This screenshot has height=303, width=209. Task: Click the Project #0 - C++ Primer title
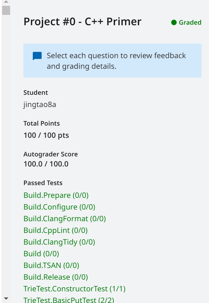pos(82,22)
